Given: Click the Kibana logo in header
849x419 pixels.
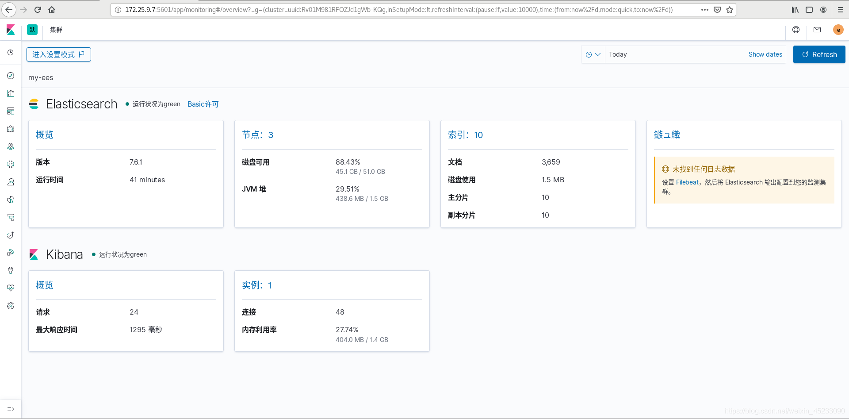Looking at the screenshot, I should [11, 30].
